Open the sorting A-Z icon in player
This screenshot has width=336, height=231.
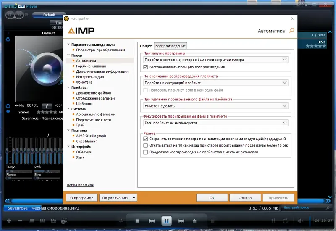pos(53,220)
